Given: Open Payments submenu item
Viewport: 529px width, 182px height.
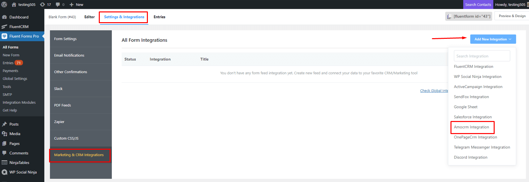Looking at the screenshot, I should pyautogui.click(x=10, y=71).
